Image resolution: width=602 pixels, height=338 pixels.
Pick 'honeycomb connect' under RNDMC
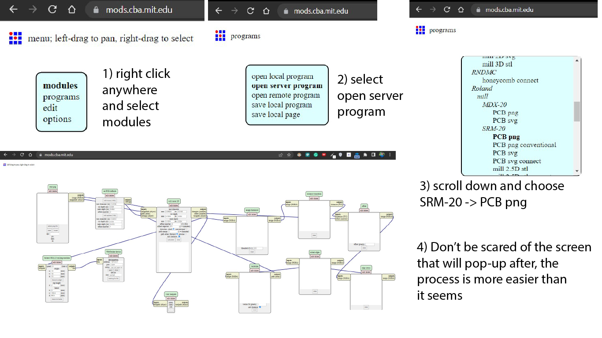pyautogui.click(x=510, y=81)
